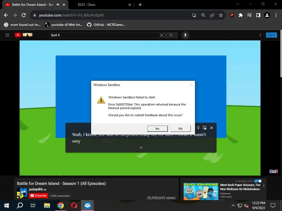Click Yes in Windows Sandbox dialog
282x211 pixels.
click(157, 129)
